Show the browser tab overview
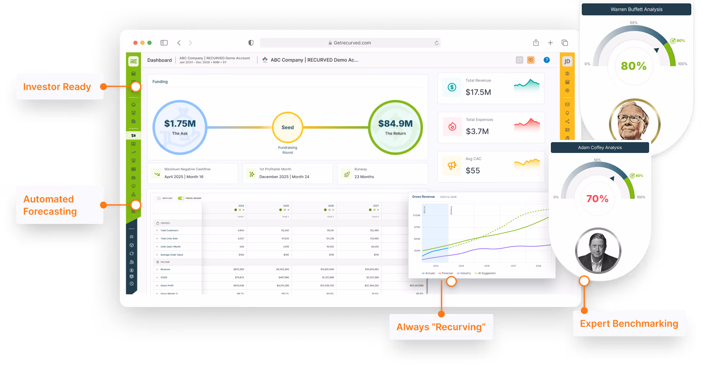This screenshot has width=702, height=367. pos(565,43)
